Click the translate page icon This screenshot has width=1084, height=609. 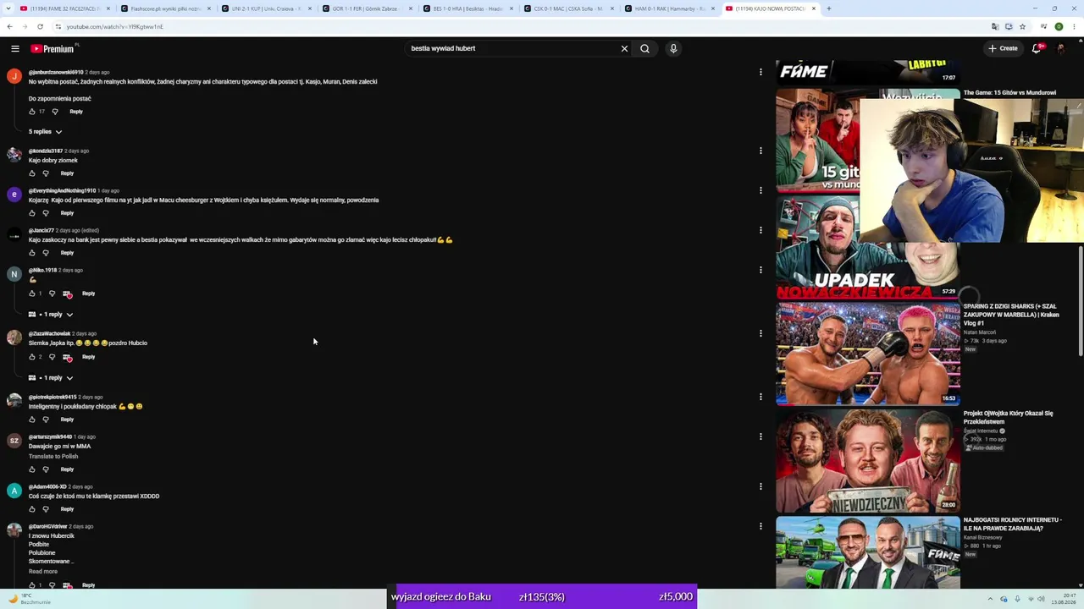pyautogui.click(x=995, y=26)
